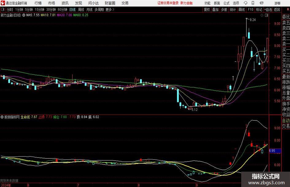Click the diamond icon on the chart

tap(262, 15)
